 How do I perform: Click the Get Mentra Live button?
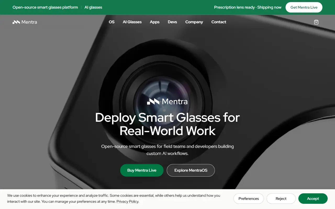[304, 7]
